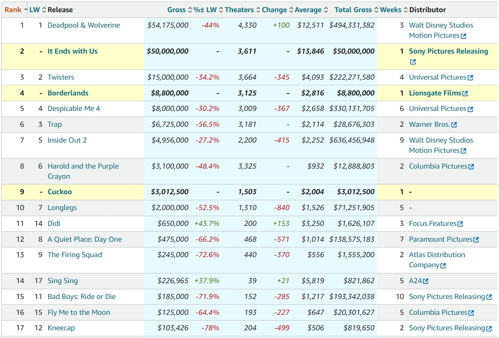Click external link icon beside Focus Features
Image resolution: width=499 pixels, height=338 pixels.
pos(460,224)
